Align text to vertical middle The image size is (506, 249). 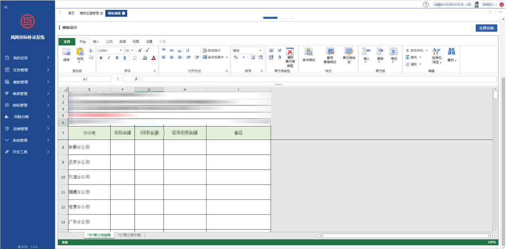pos(172,50)
